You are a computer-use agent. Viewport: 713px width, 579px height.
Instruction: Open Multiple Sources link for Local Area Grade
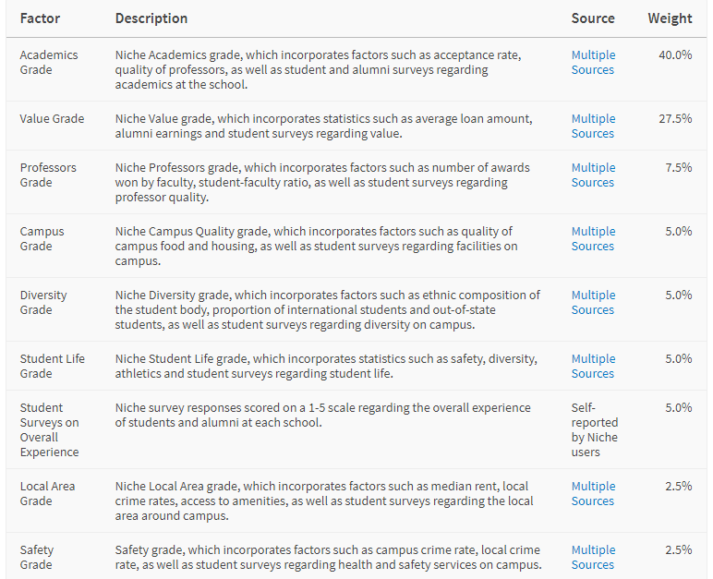593,493
